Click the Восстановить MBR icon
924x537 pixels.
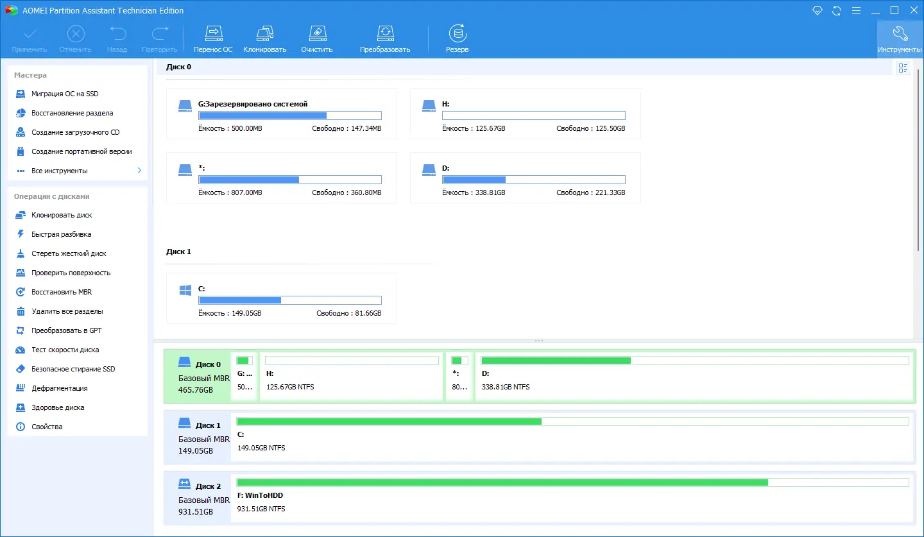pyautogui.click(x=20, y=292)
